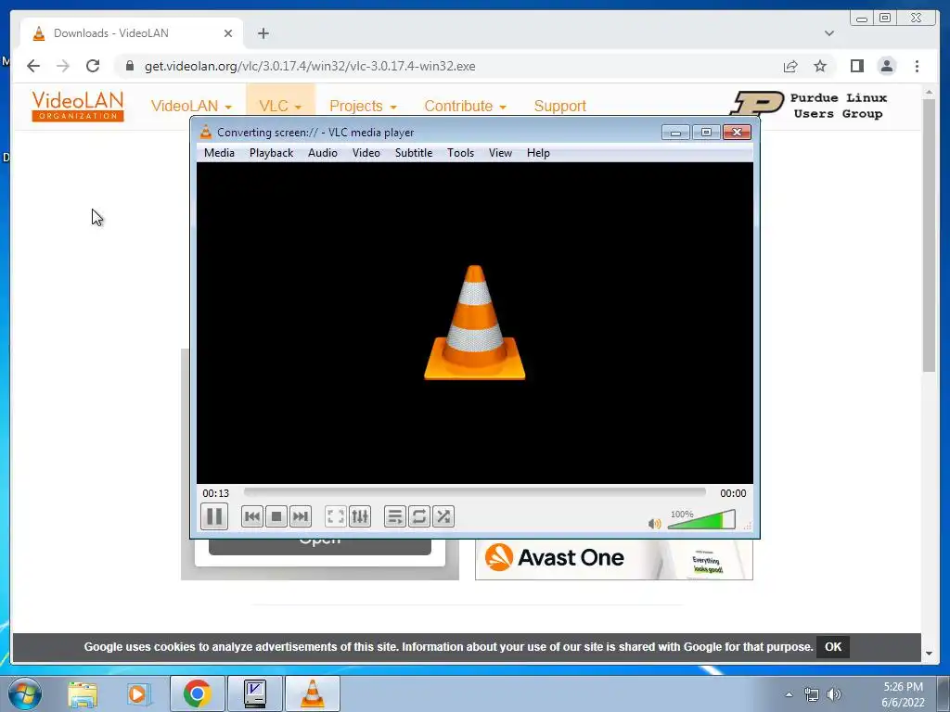This screenshot has width=950, height=712.
Task: Bookmark this page with star icon
Action: coord(820,66)
